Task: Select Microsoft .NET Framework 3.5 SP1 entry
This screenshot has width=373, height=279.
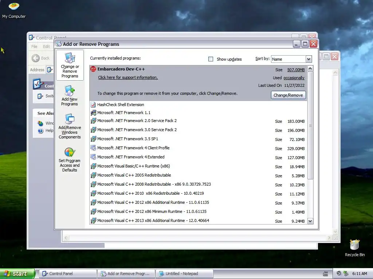Action: pyautogui.click(x=199, y=139)
